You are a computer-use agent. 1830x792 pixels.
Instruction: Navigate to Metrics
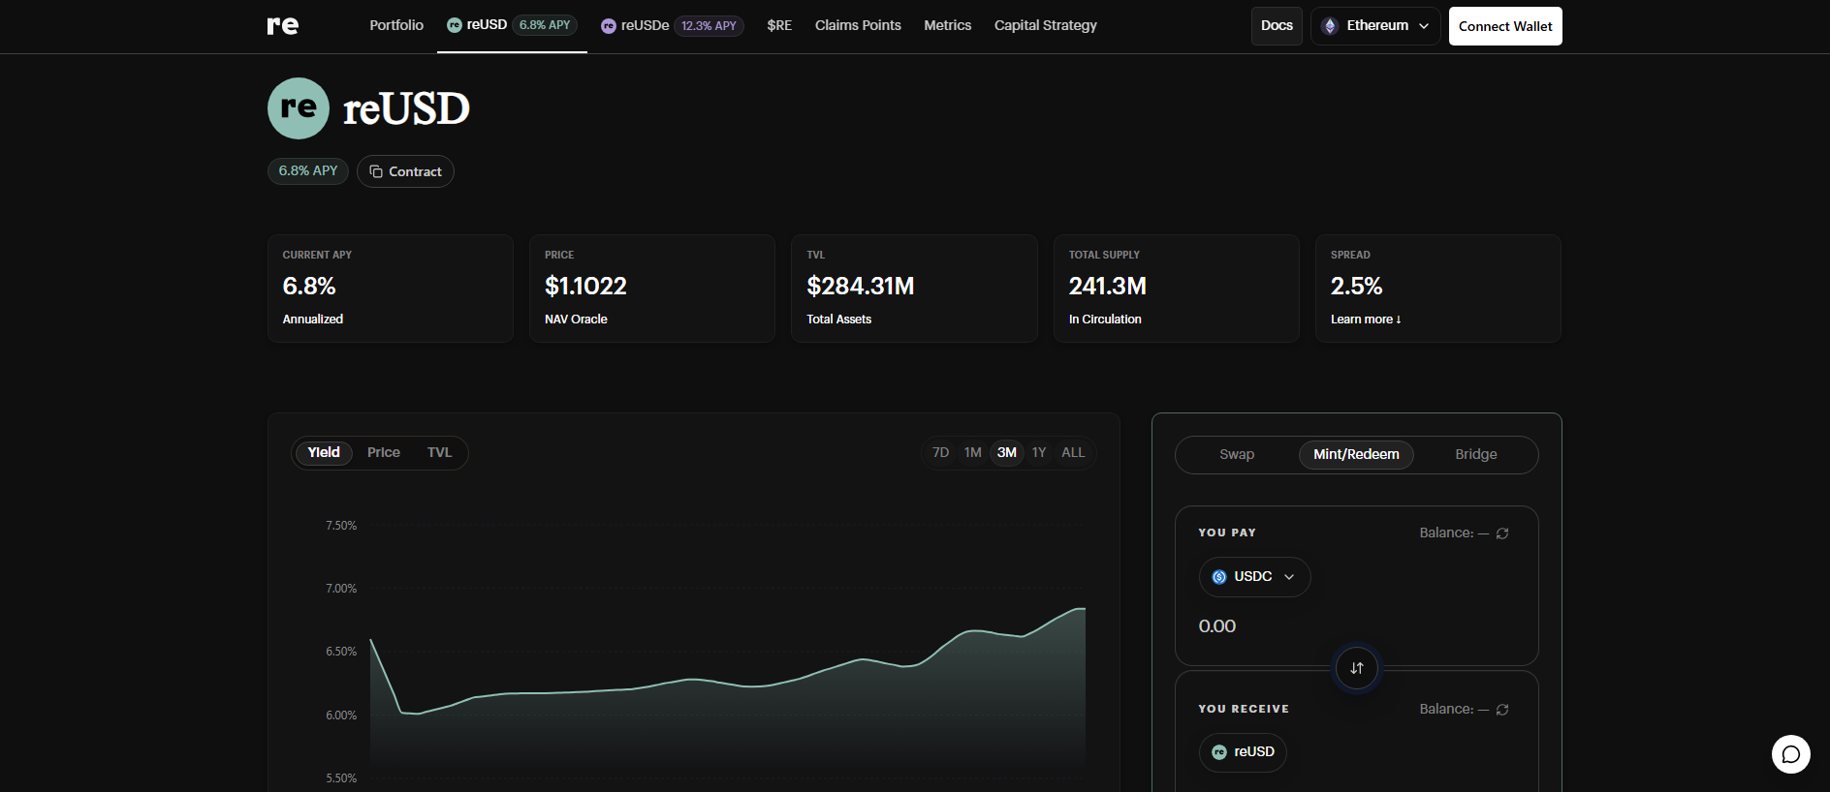pyautogui.click(x=947, y=25)
